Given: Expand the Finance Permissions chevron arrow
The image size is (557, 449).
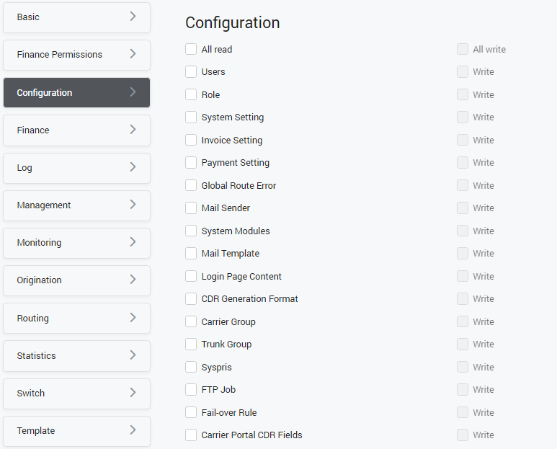Looking at the screenshot, I should [133, 54].
